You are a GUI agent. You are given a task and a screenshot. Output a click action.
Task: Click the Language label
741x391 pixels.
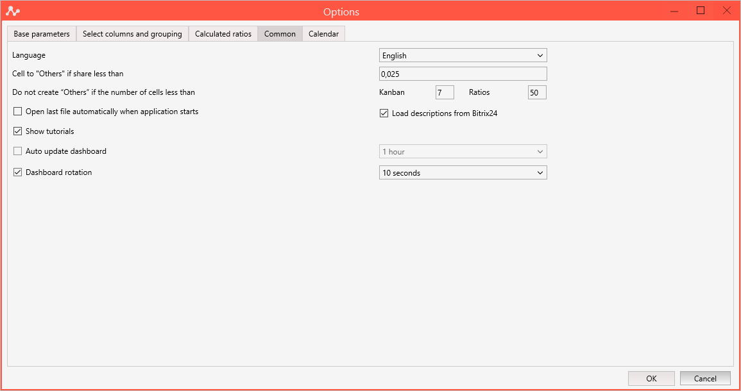(x=29, y=55)
